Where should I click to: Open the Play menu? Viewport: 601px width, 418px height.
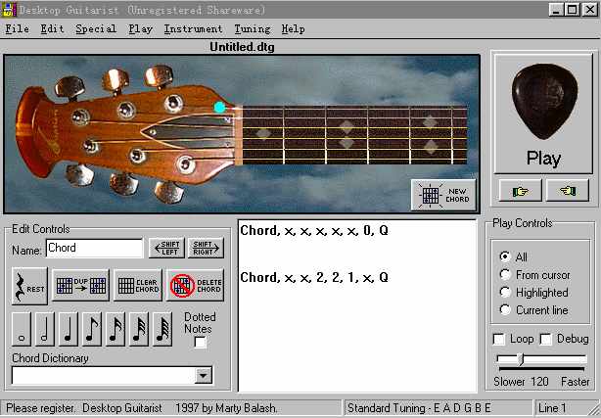pos(141,28)
